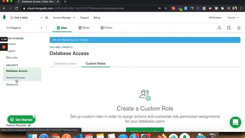Click the deploying changes banner
The image size is (245, 138).
pyautogui.click(x=145, y=40)
